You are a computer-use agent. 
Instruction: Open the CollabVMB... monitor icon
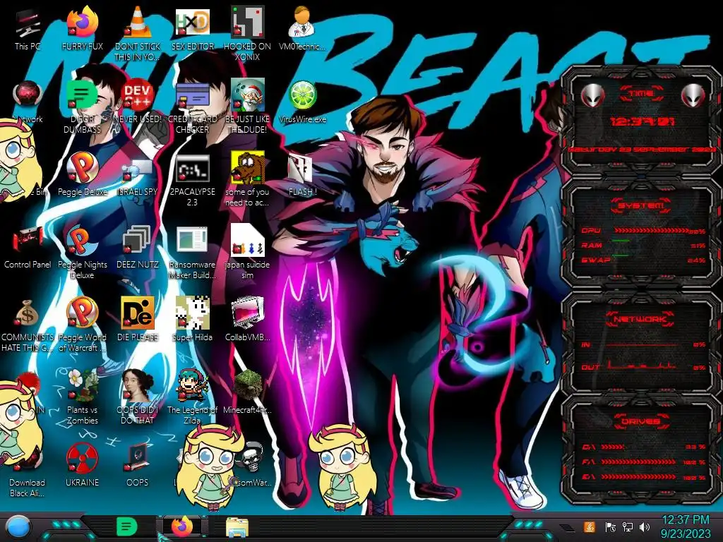(x=247, y=313)
